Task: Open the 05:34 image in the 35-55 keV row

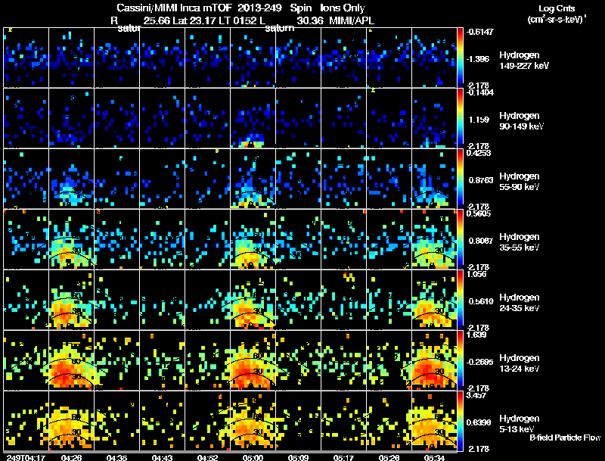Action: 434,239
